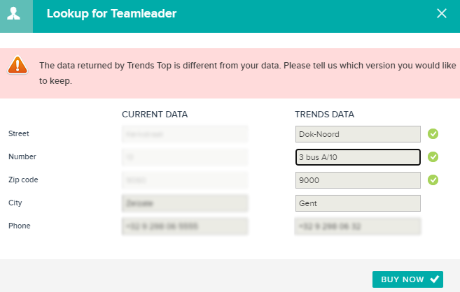Select the Trends zip code field 9000
The height and width of the screenshot is (292, 460).
click(x=358, y=180)
